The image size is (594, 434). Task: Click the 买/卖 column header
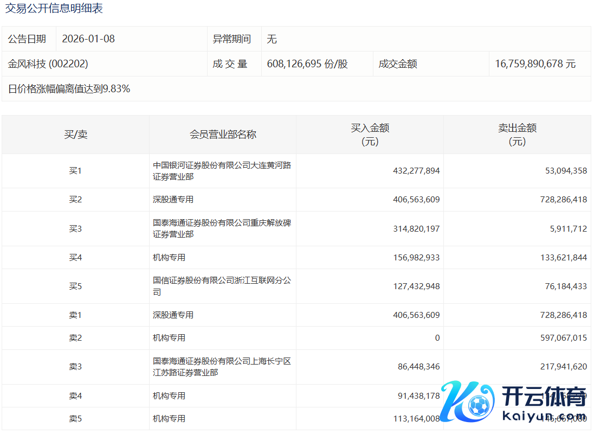[x=75, y=135]
